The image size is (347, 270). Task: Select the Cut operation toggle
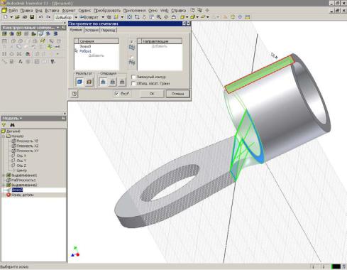click(x=113, y=82)
